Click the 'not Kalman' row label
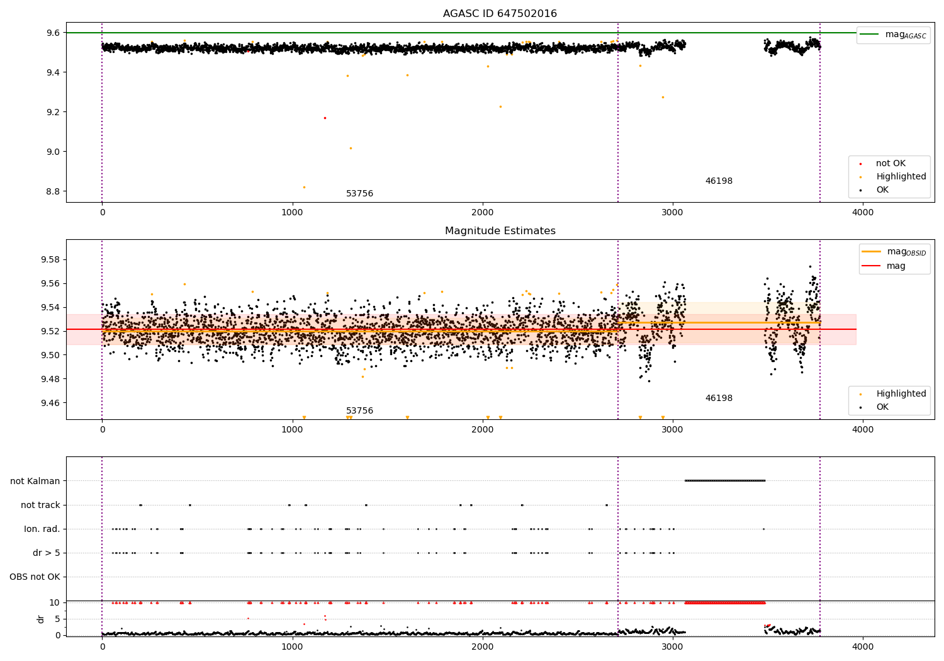Image resolution: width=944 pixels, height=661 pixels. (35, 481)
